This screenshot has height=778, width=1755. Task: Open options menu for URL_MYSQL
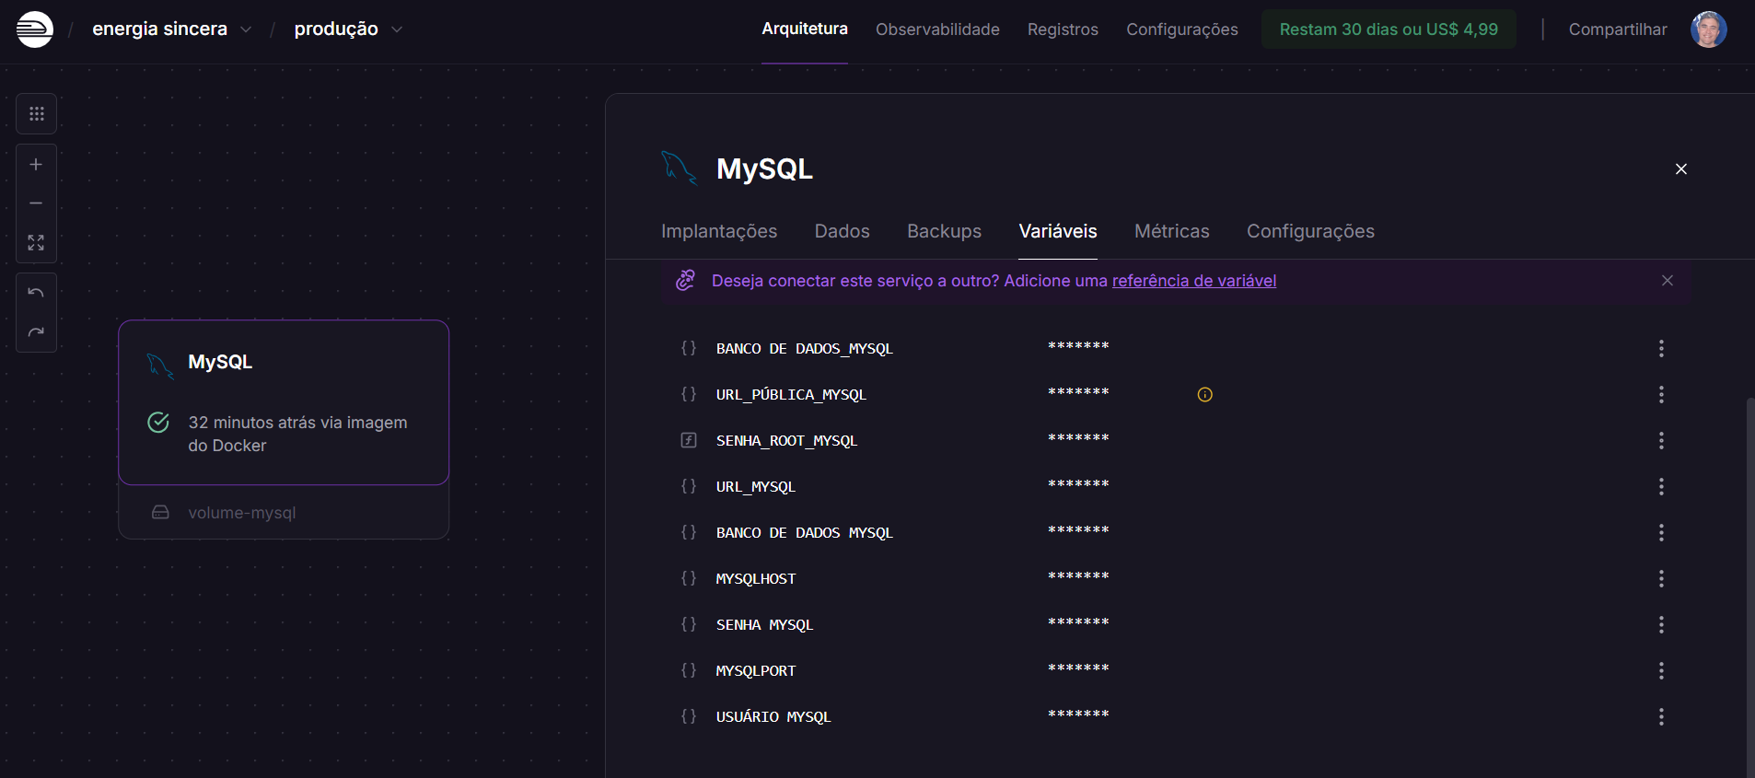[x=1661, y=486]
